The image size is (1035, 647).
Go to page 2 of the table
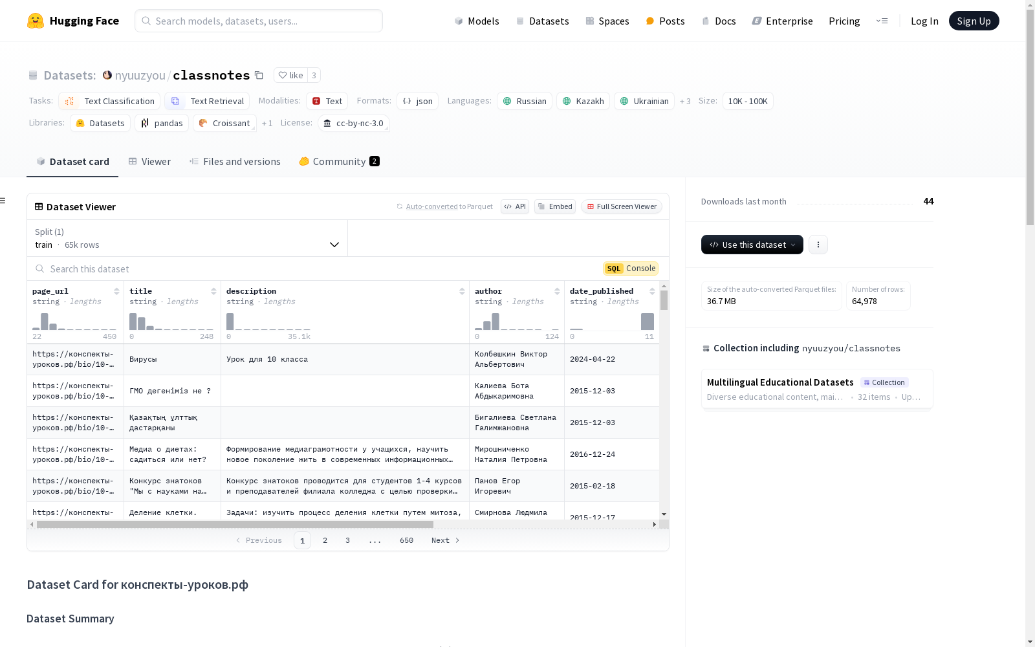[325, 540]
